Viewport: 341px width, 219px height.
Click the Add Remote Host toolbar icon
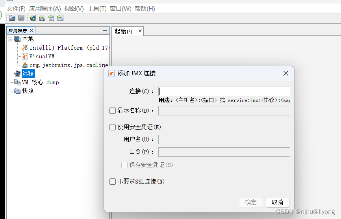33,18
